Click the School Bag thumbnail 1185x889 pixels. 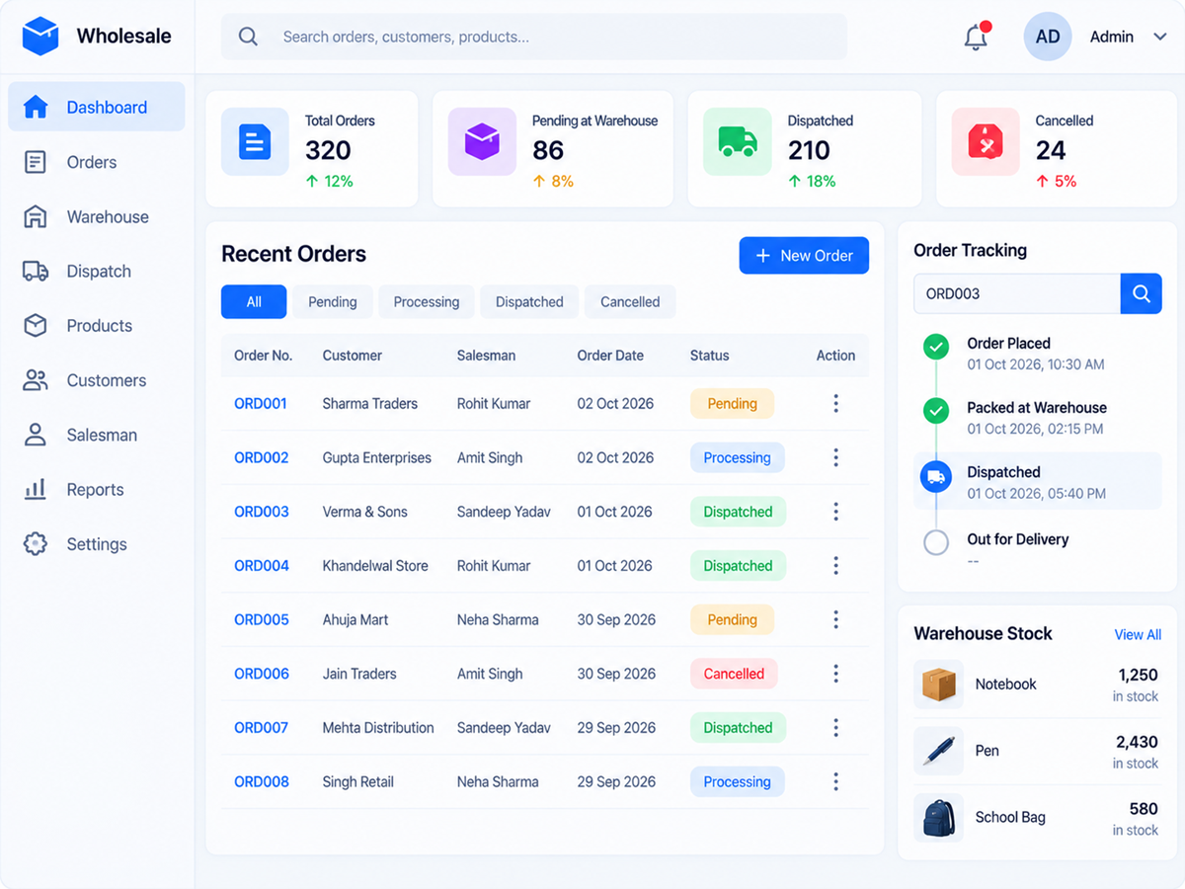[x=938, y=818]
